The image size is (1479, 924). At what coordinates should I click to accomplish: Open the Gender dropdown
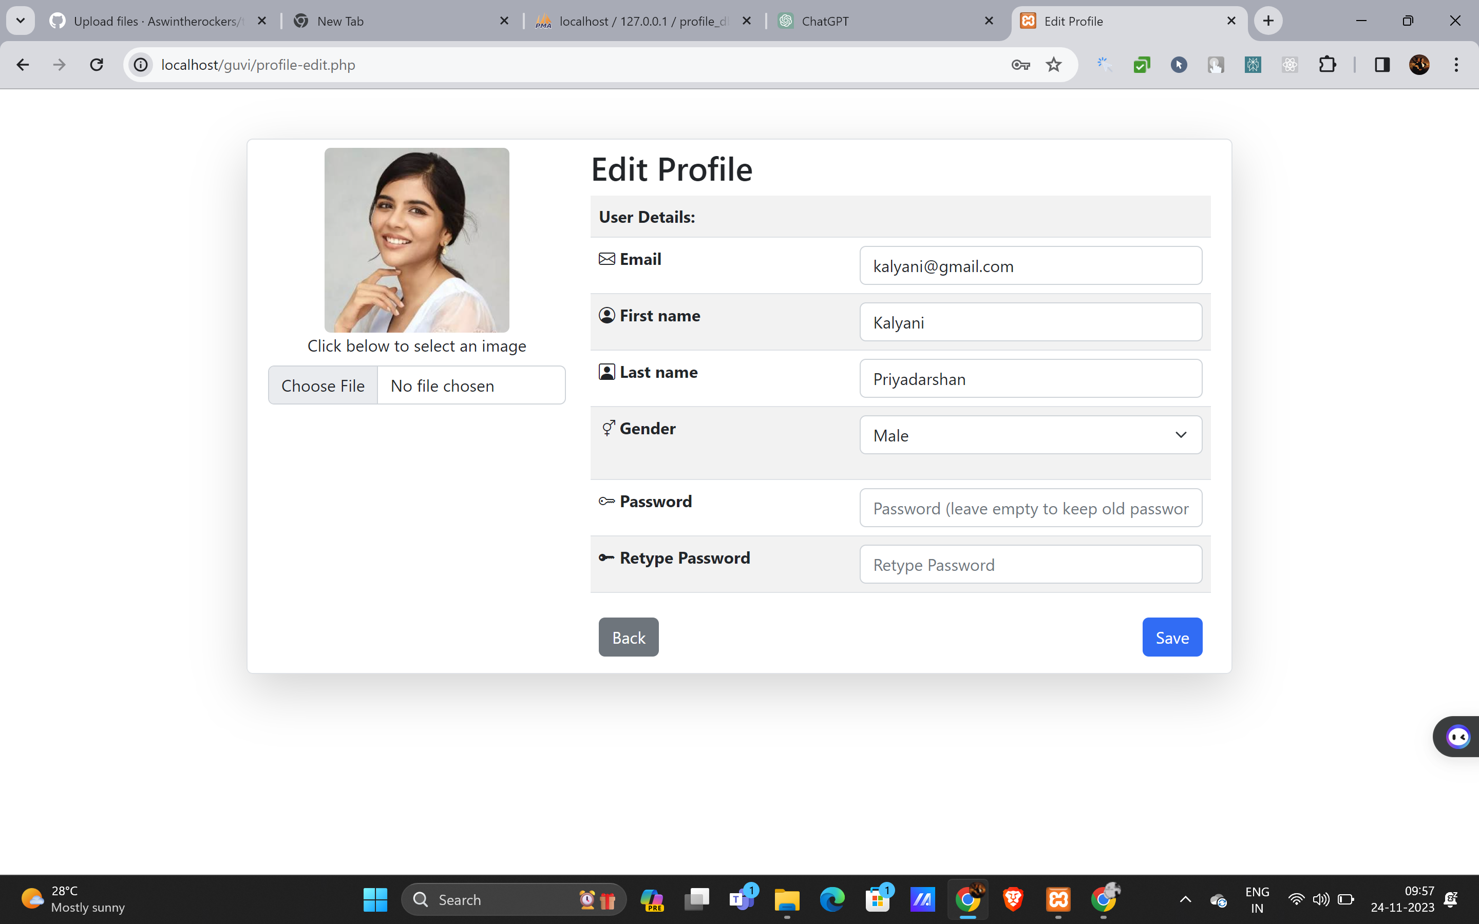[1030, 435]
